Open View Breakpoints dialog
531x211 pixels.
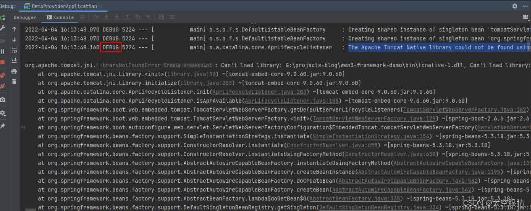[x=2, y=75]
